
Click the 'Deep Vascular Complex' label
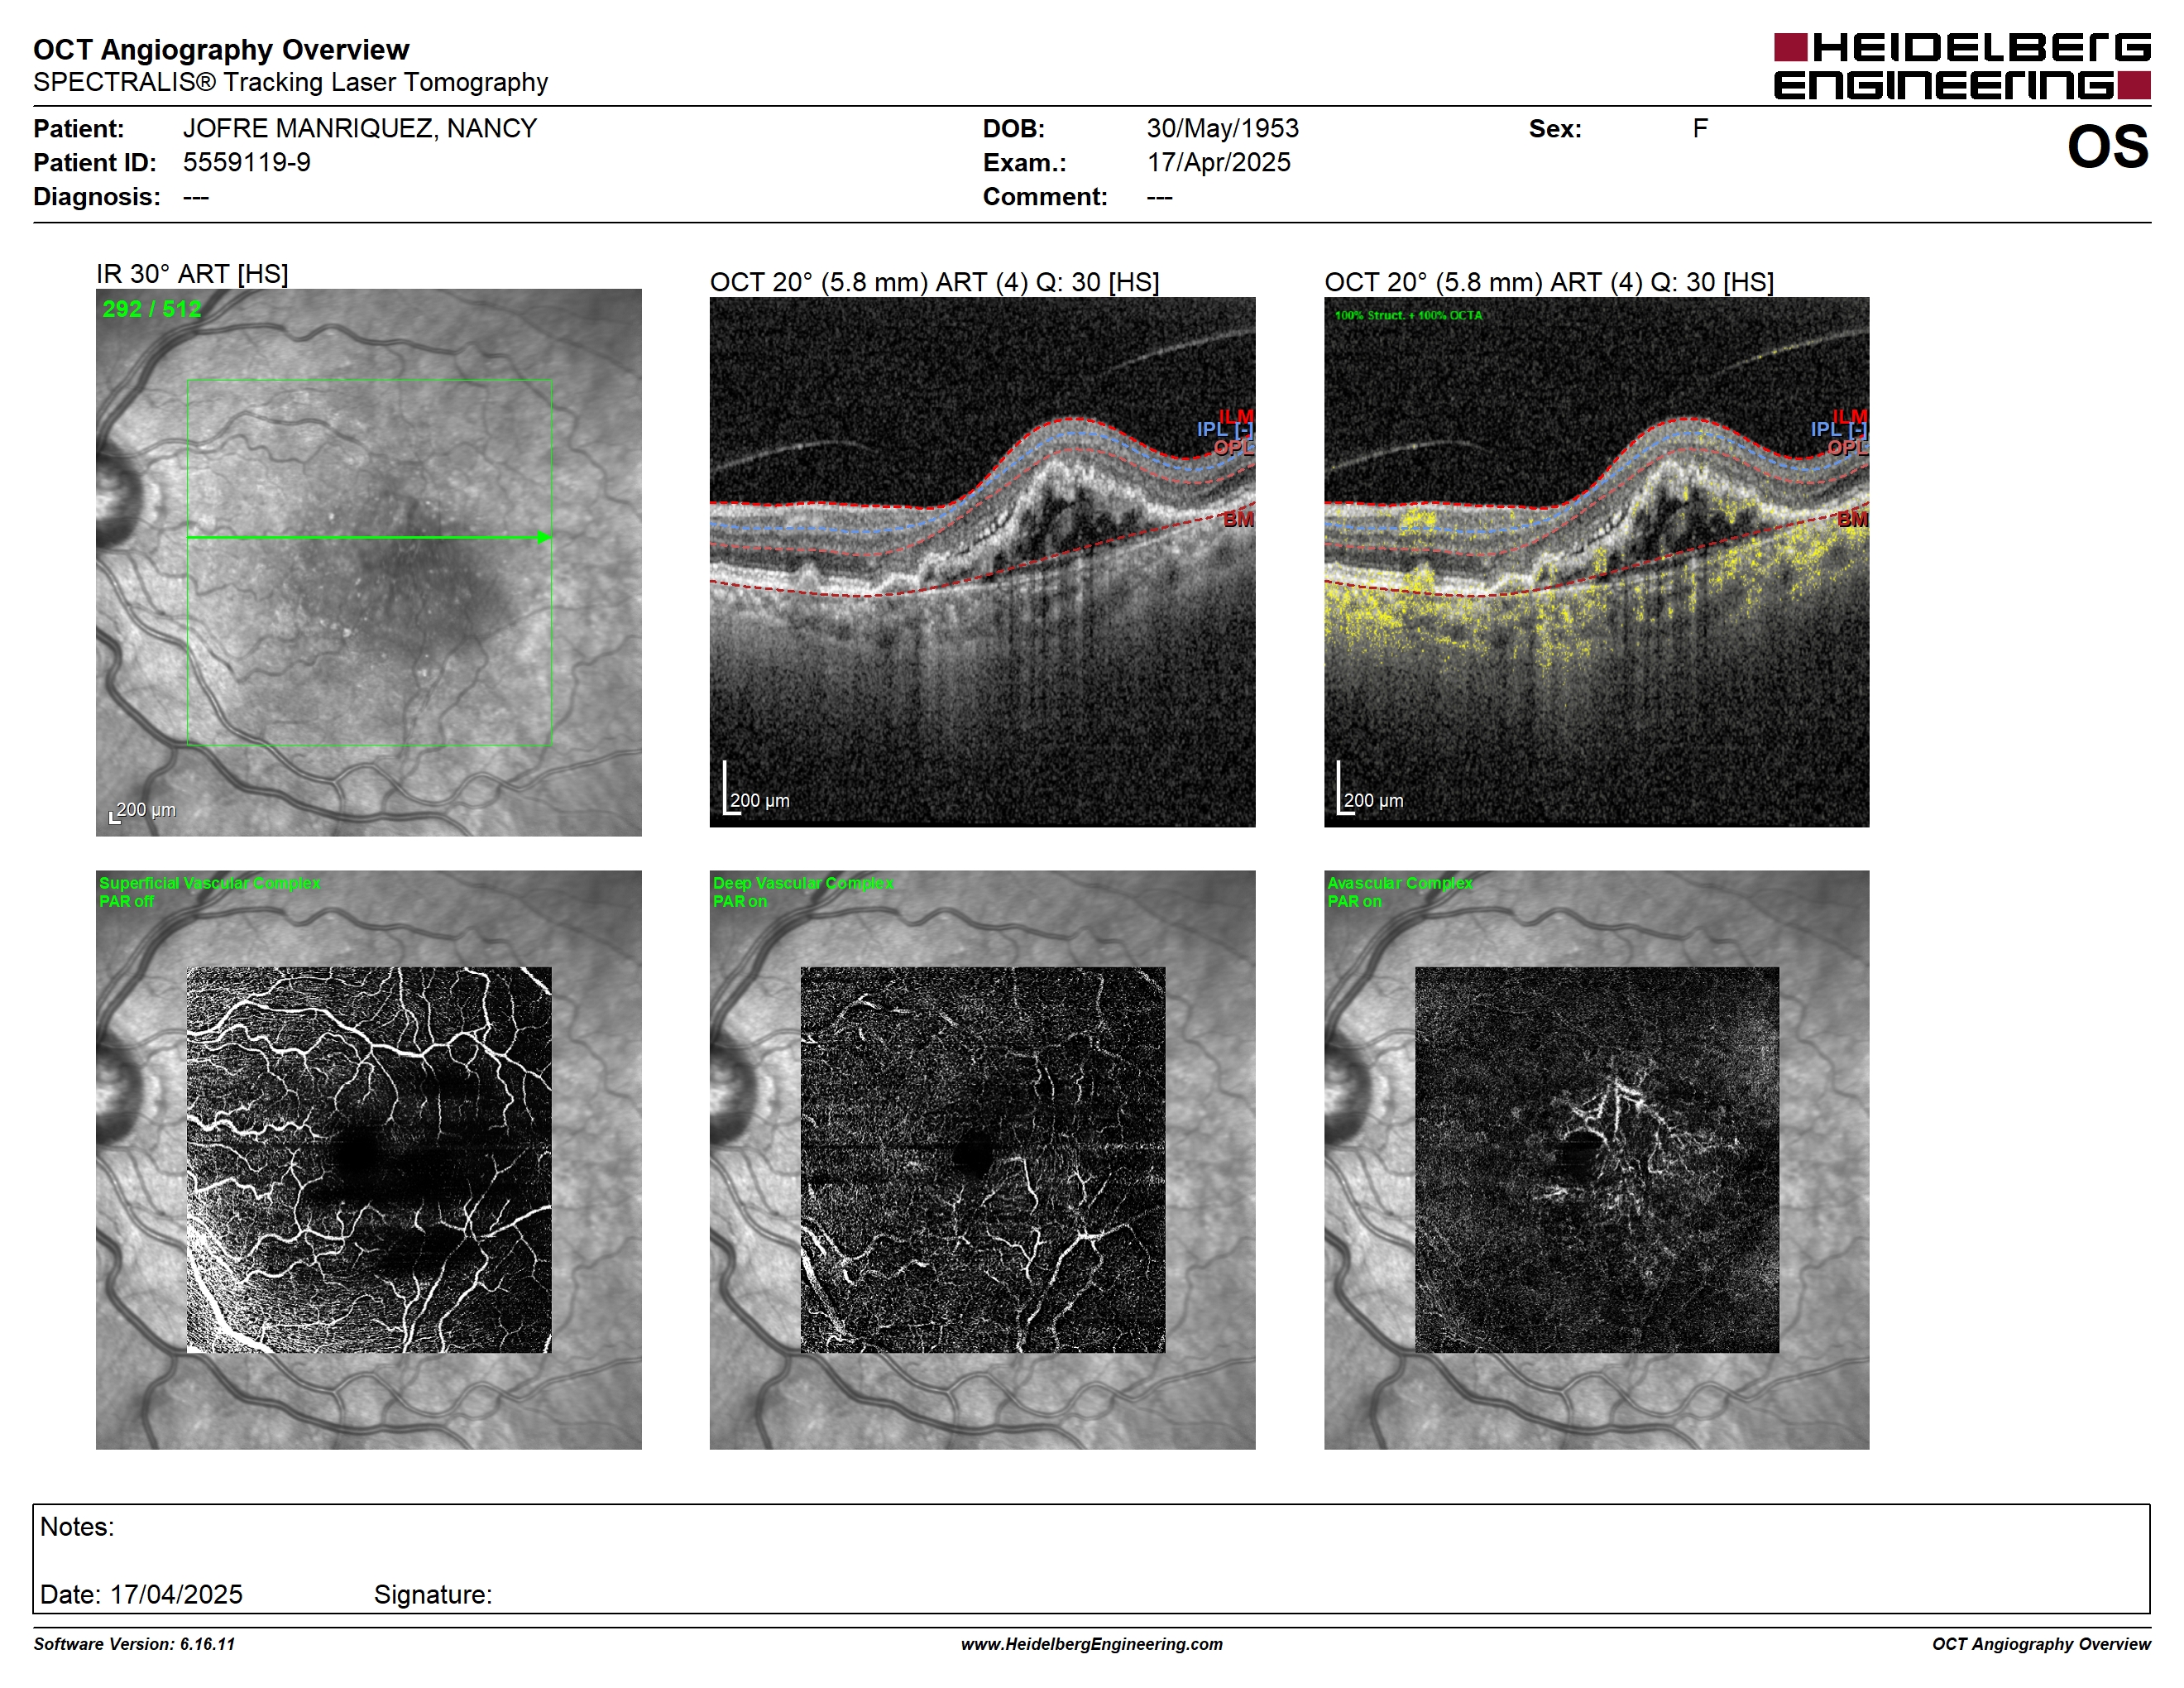coord(803,883)
